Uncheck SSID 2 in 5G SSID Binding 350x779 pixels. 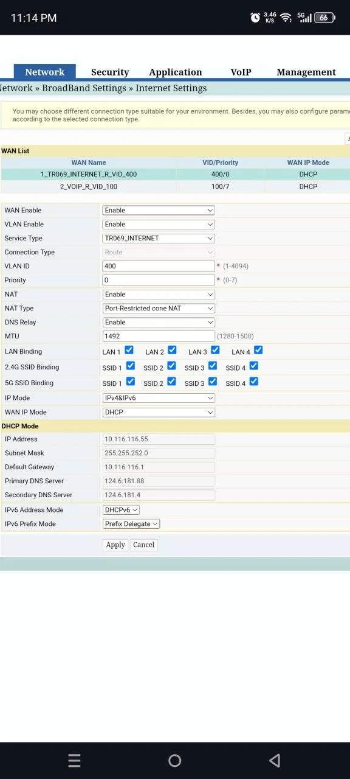pos(171,382)
